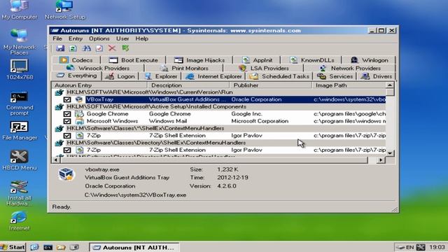Open Install all Hardware desktop icon
The height and width of the screenshot is (252, 448).
tap(20, 193)
